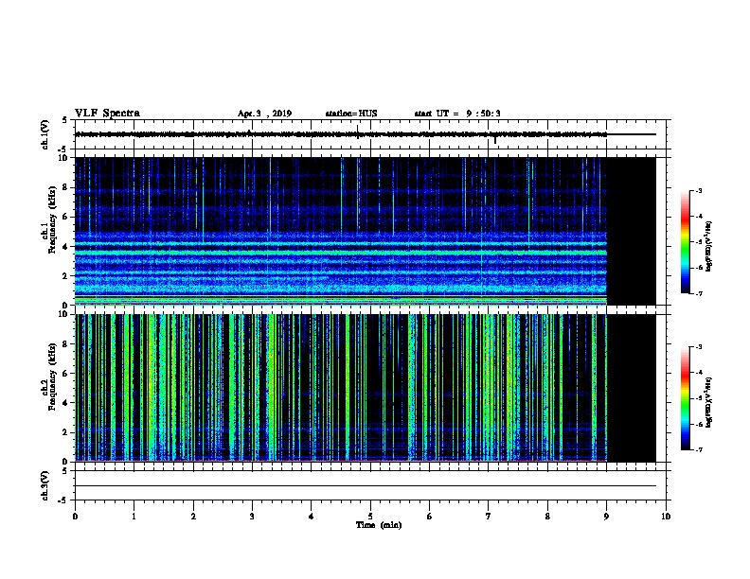
Task: Click the "-5" tick of the ch.3(V) axis
Action: (x=63, y=500)
